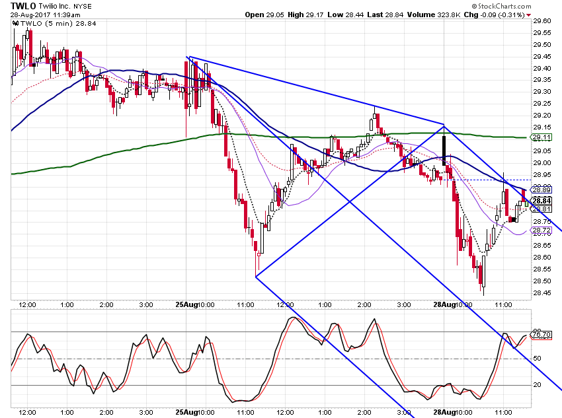This screenshot has height=418, width=562.
Task: Click the candlestick icon beside the TWLO legend
Action: click(15, 24)
